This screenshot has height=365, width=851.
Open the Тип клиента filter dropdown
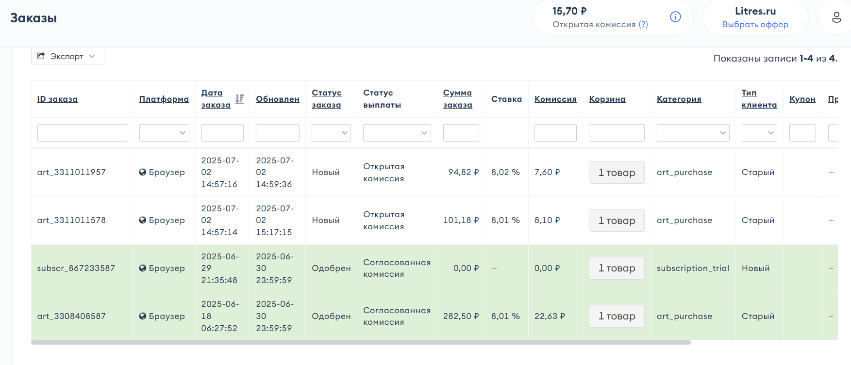(759, 133)
